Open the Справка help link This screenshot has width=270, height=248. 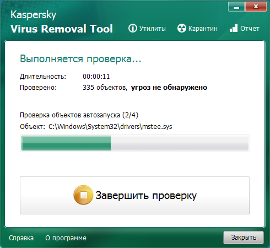(21, 238)
